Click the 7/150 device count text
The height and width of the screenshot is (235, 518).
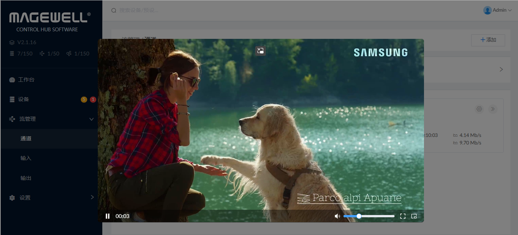pos(25,54)
